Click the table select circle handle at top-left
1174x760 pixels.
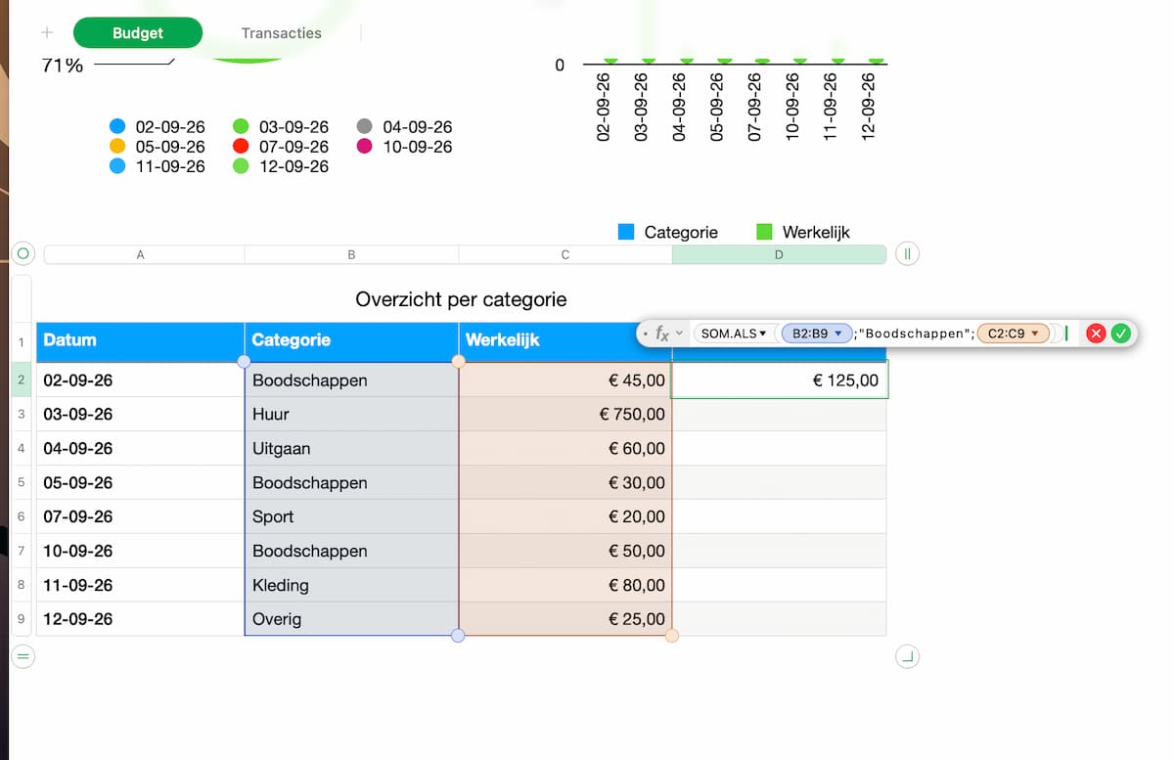point(23,254)
